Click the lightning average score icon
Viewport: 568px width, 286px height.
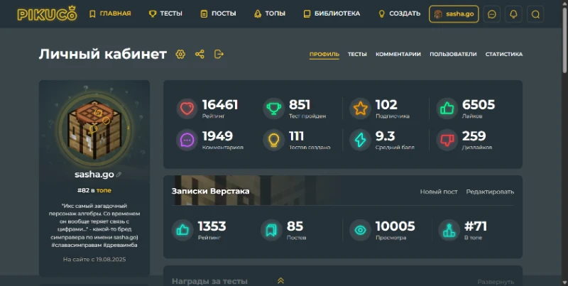click(361, 140)
